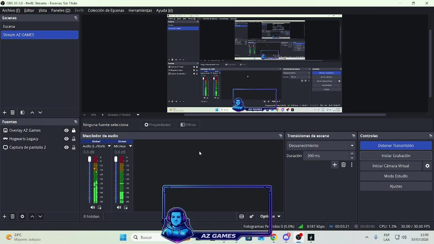The image size is (434, 244).
Task: Open the Herramientas menu
Action: (x=140, y=11)
